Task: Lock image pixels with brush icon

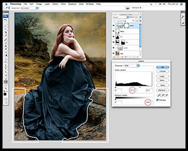Action: coord(120,21)
